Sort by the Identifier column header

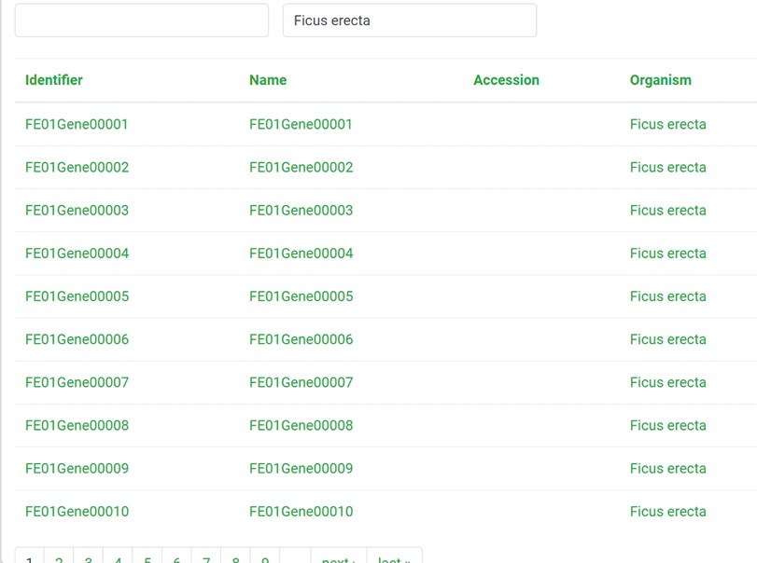tap(54, 80)
